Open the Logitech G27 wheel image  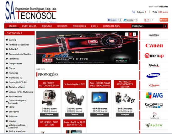click(74, 98)
